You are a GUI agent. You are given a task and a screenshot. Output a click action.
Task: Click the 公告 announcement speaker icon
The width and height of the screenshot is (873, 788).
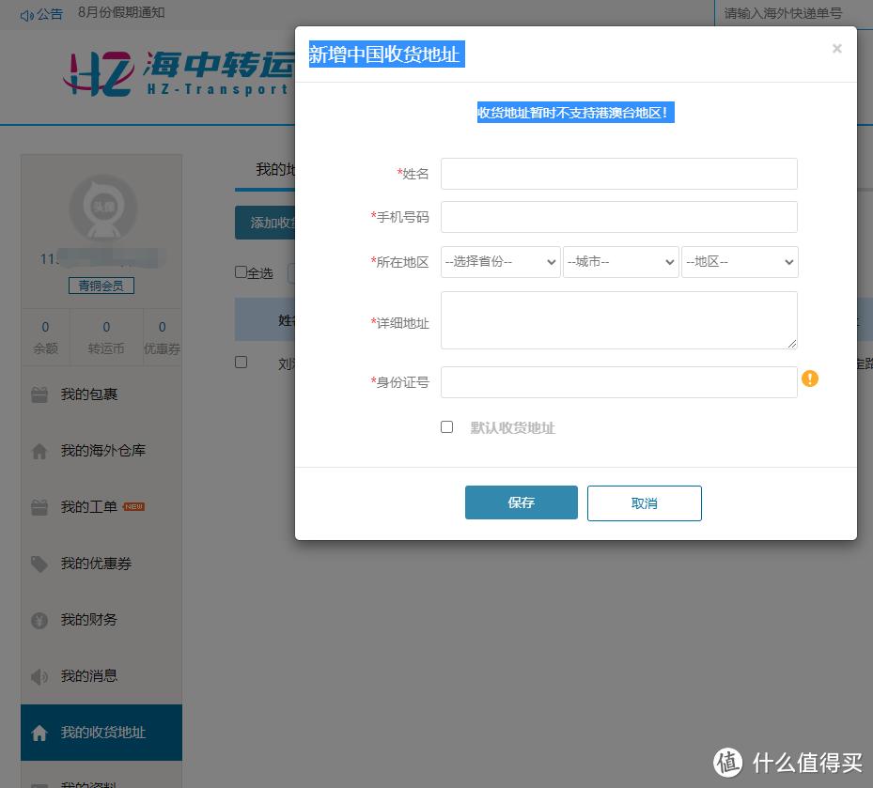pyautogui.click(x=27, y=14)
